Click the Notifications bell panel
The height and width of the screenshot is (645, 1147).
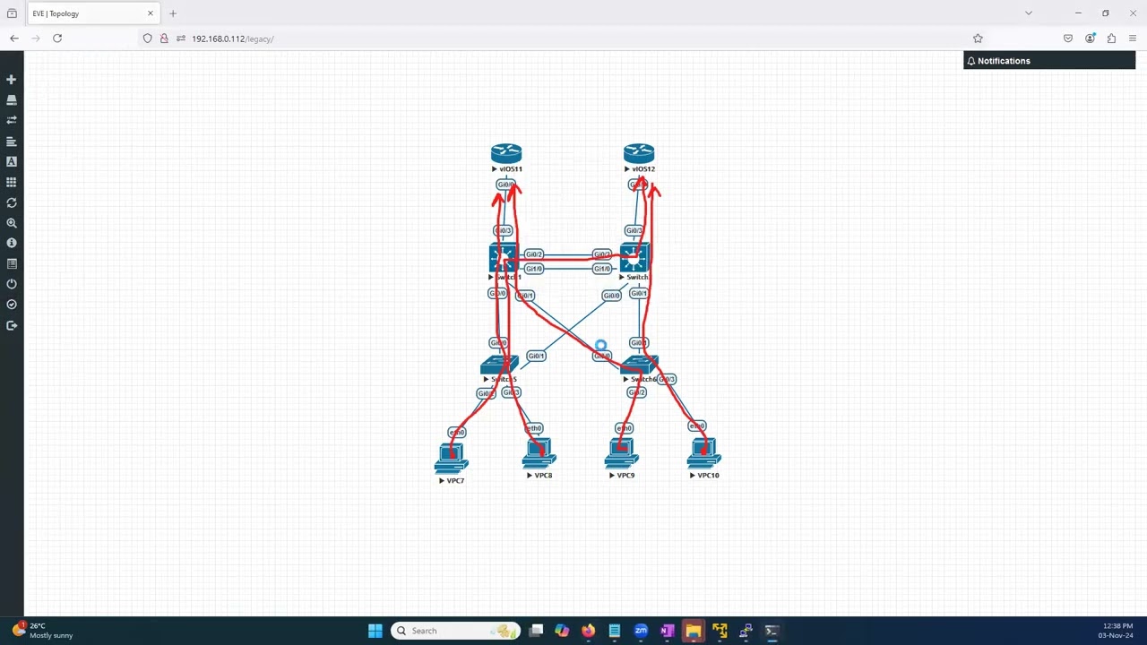[x=1049, y=61]
